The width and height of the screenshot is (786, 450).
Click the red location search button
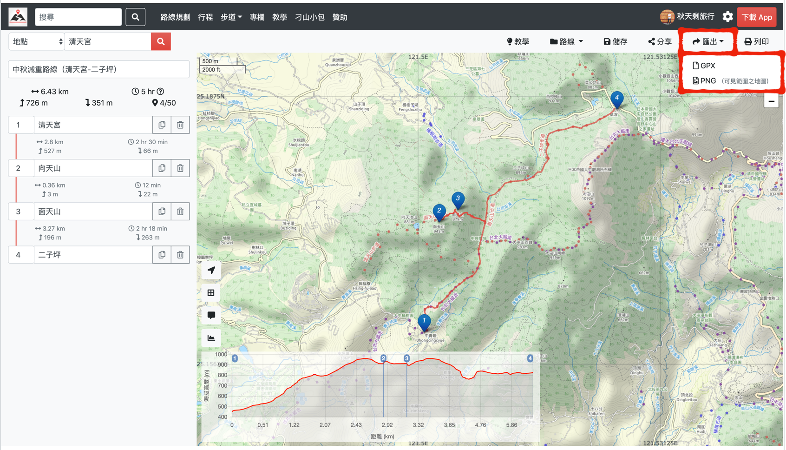[x=161, y=41]
